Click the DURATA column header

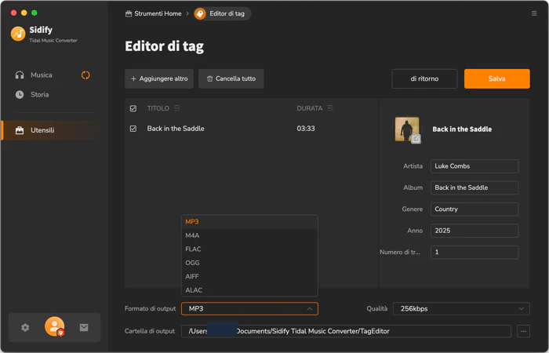pyautogui.click(x=310, y=108)
